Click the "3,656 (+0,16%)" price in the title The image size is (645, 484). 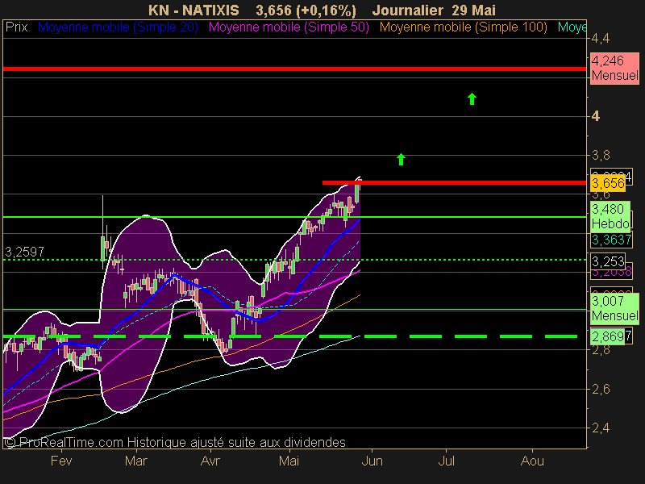coord(306,10)
